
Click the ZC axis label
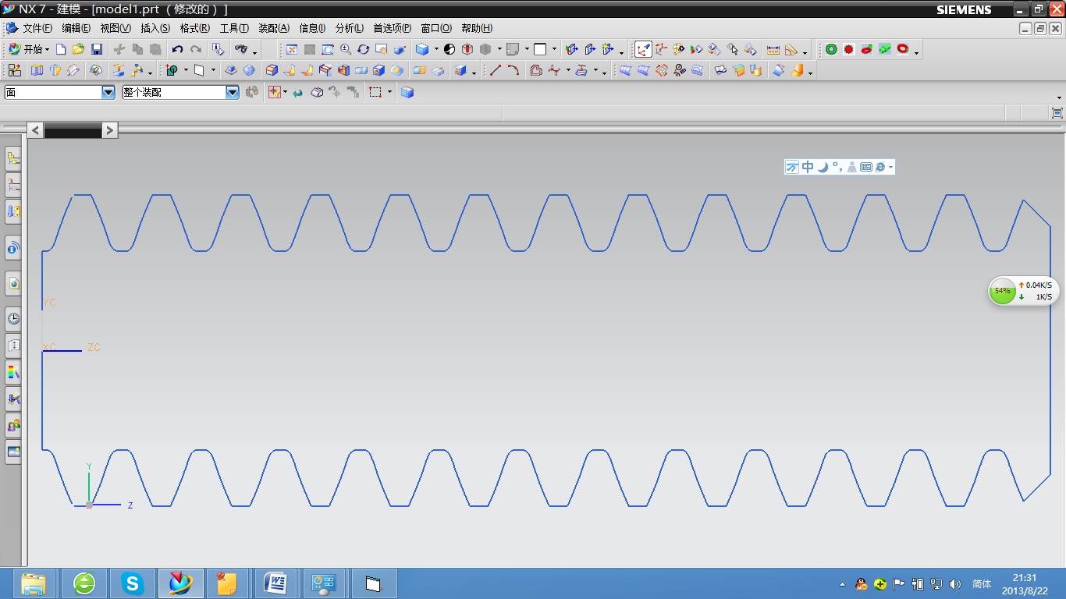click(94, 348)
